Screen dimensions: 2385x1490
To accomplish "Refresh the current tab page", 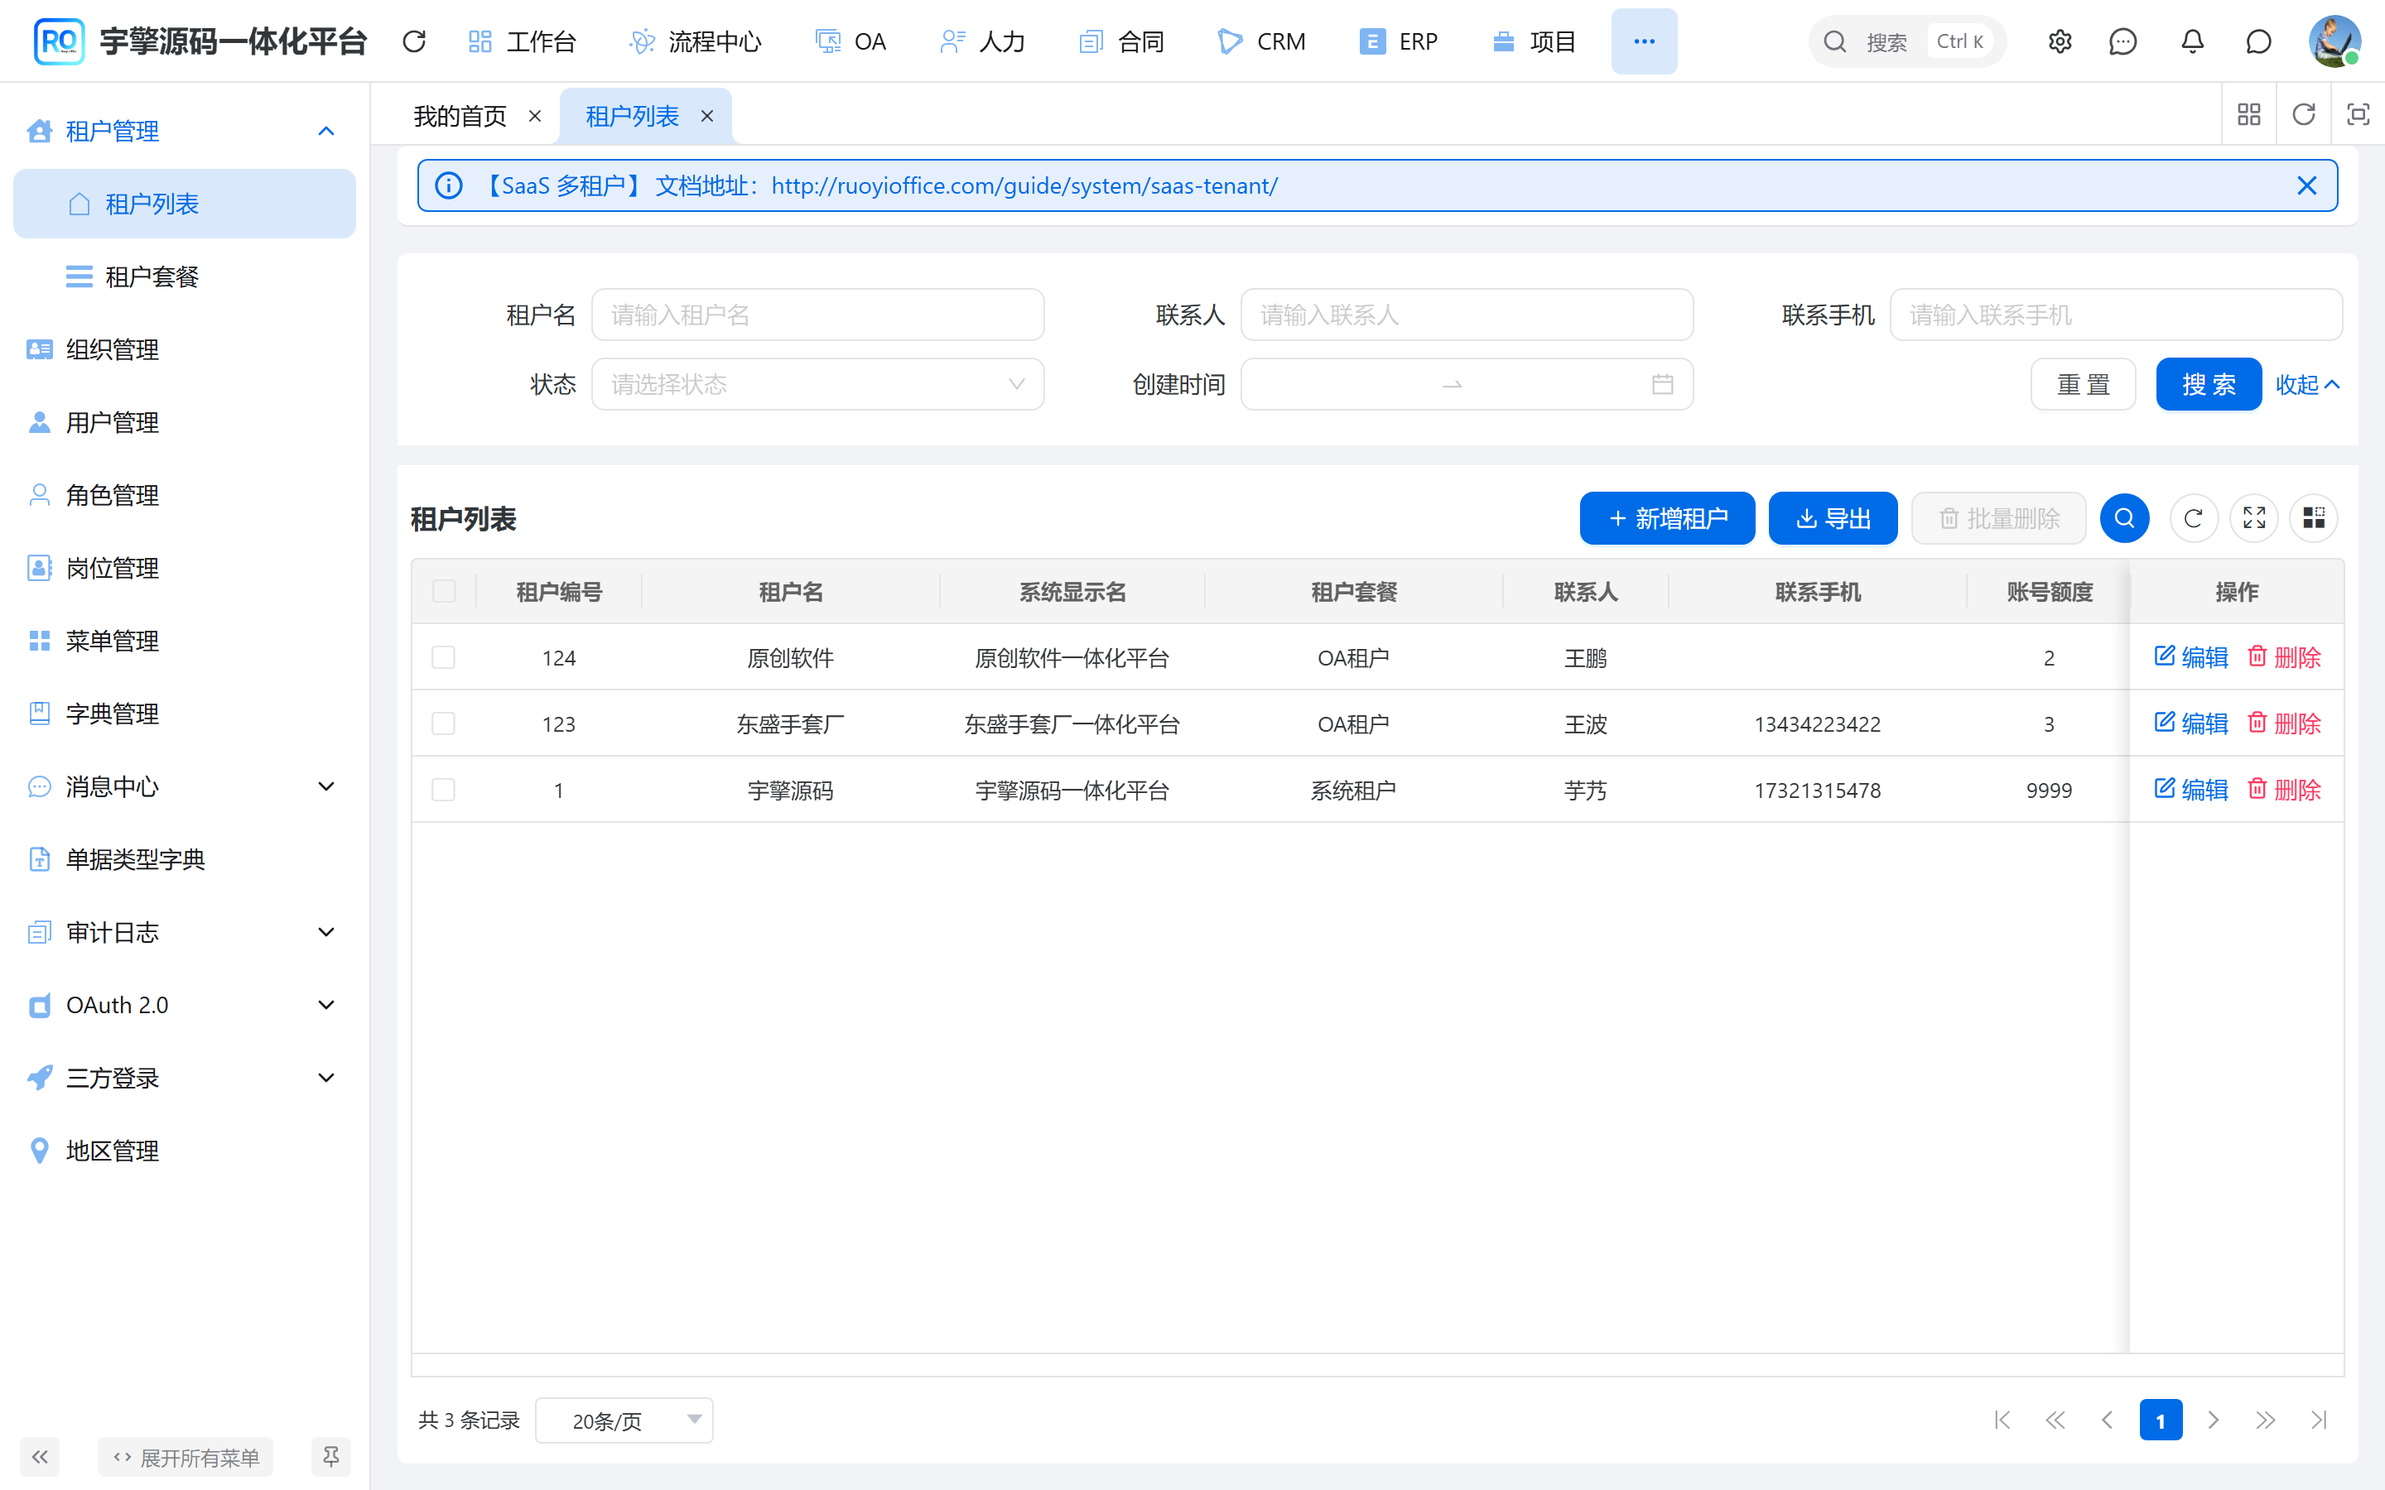I will tap(2304, 114).
